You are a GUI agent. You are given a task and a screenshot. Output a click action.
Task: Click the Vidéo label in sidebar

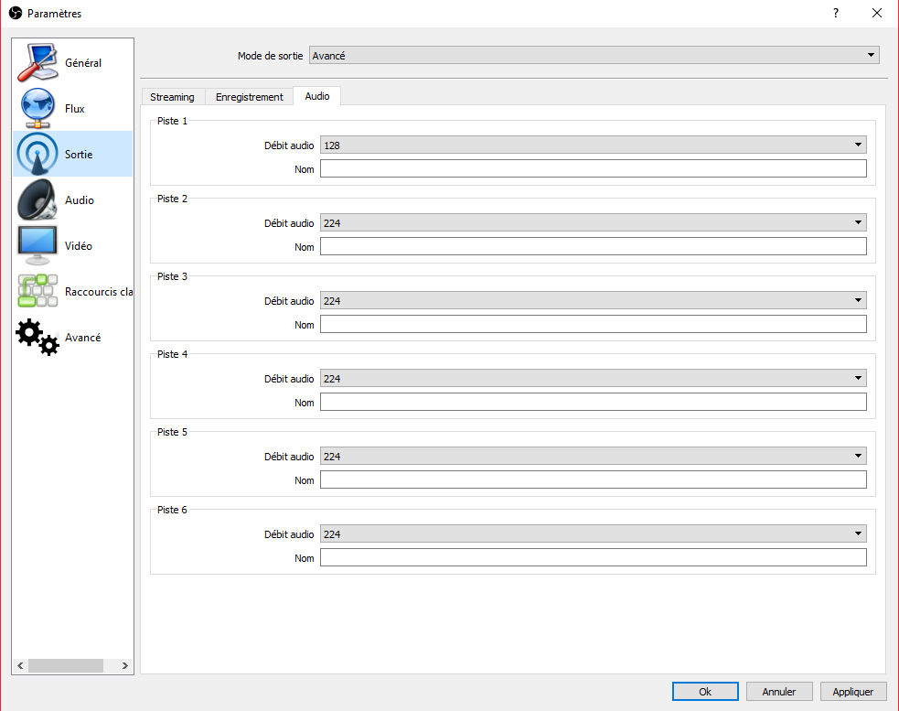pos(79,245)
